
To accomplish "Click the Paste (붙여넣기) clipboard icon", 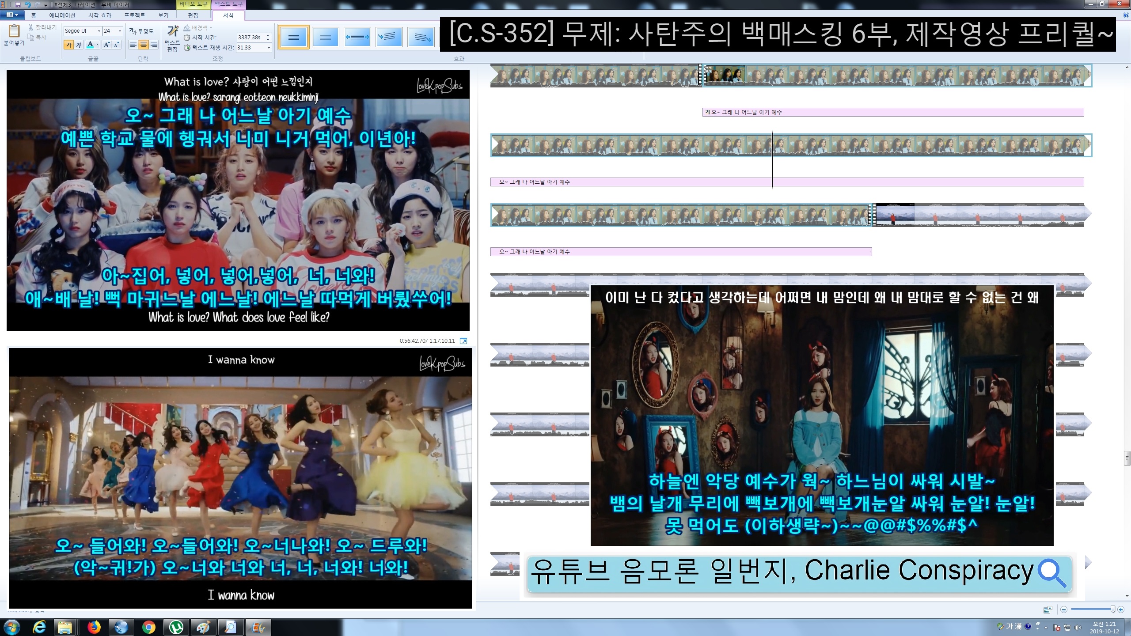I will coord(14,31).
